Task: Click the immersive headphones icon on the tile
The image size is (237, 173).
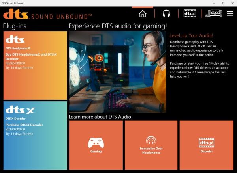Action: (x=151, y=140)
